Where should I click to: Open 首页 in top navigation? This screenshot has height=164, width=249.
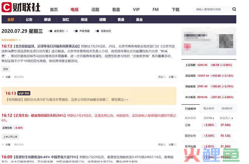point(54,9)
